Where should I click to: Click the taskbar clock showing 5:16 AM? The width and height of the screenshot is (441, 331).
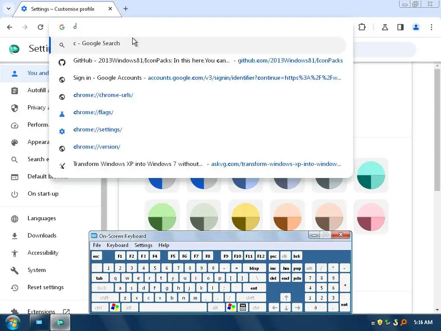(x=423, y=322)
